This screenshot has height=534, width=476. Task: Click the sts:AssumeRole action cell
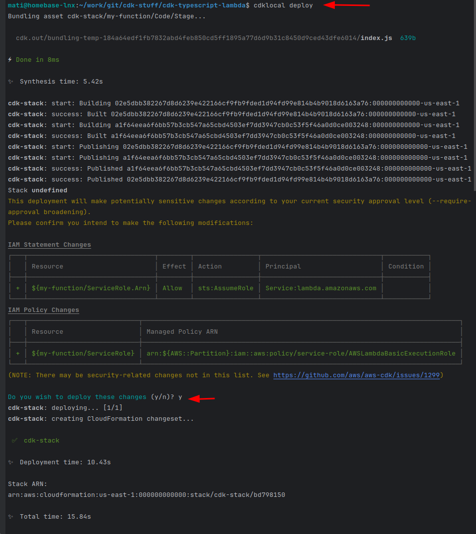225,288
